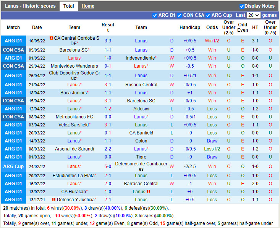Click the ARG Cup league badge

coord(13,167)
